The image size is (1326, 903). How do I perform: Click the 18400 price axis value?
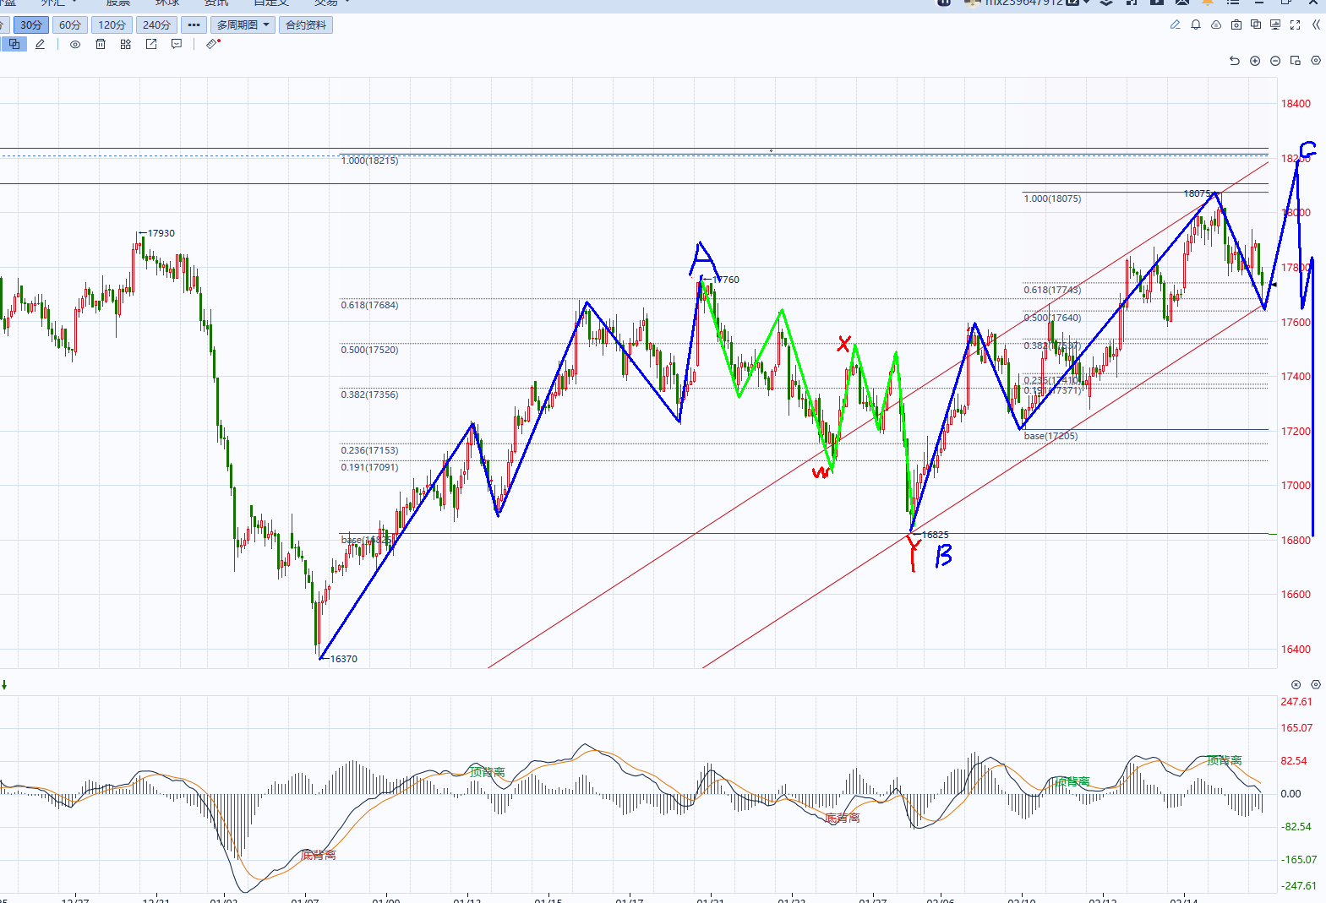(x=1296, y=104)
